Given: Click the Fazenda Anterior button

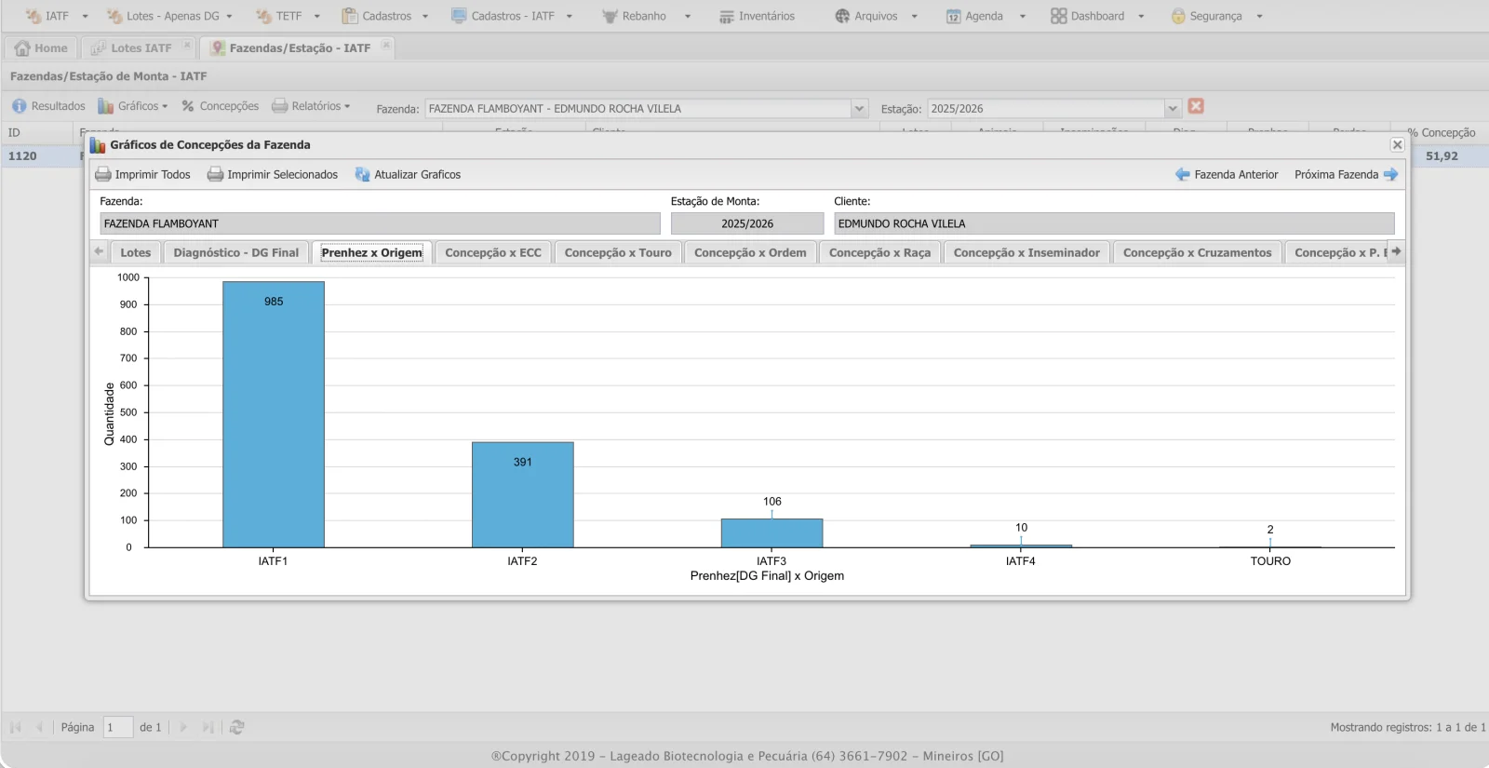Looking at the screenshot, I should (x=1227, y=174).
